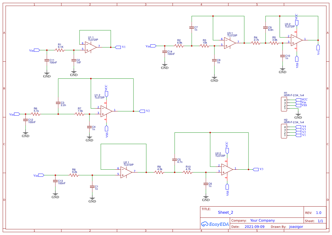Pick capacitor C5 plate symbol
This screenshot has height=235, width=332.
pos(174,160)
